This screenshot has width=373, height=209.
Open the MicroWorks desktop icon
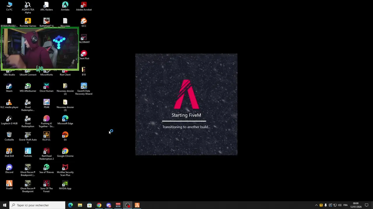[47, 73]
